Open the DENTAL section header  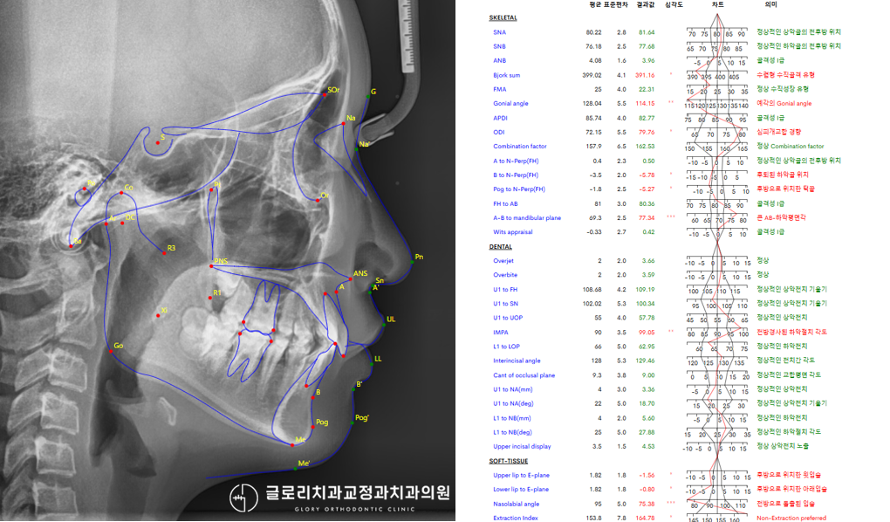coord(500,247)
